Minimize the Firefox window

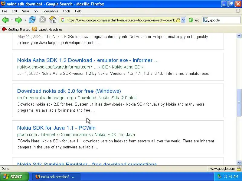pos(224,4)
